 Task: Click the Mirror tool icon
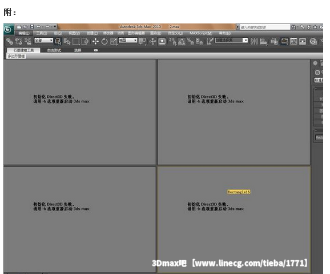tap(254, 41)
